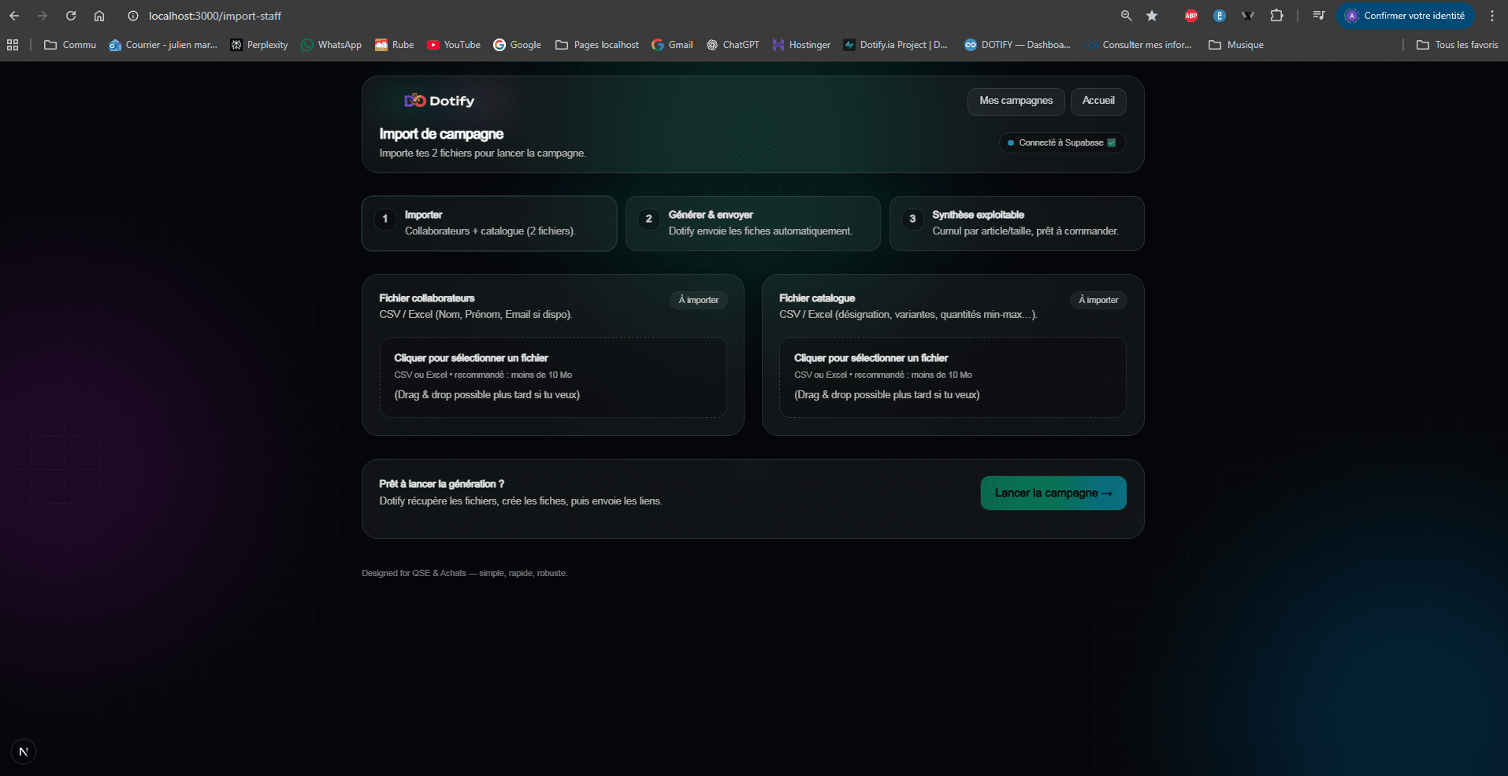This screenshot has width=1508, height=776.
Task: Click the collaborateurs file selection drop zone
Action: point(553,378)
